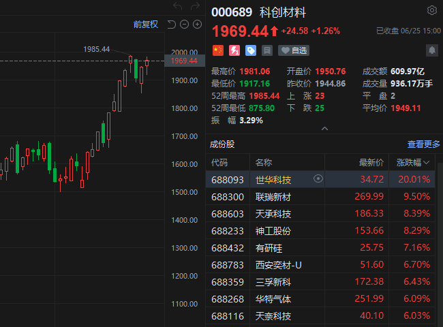Viewport: 443px width, 327px height.
Task: Set price alert with bell icon
Action: pos(431,50)
